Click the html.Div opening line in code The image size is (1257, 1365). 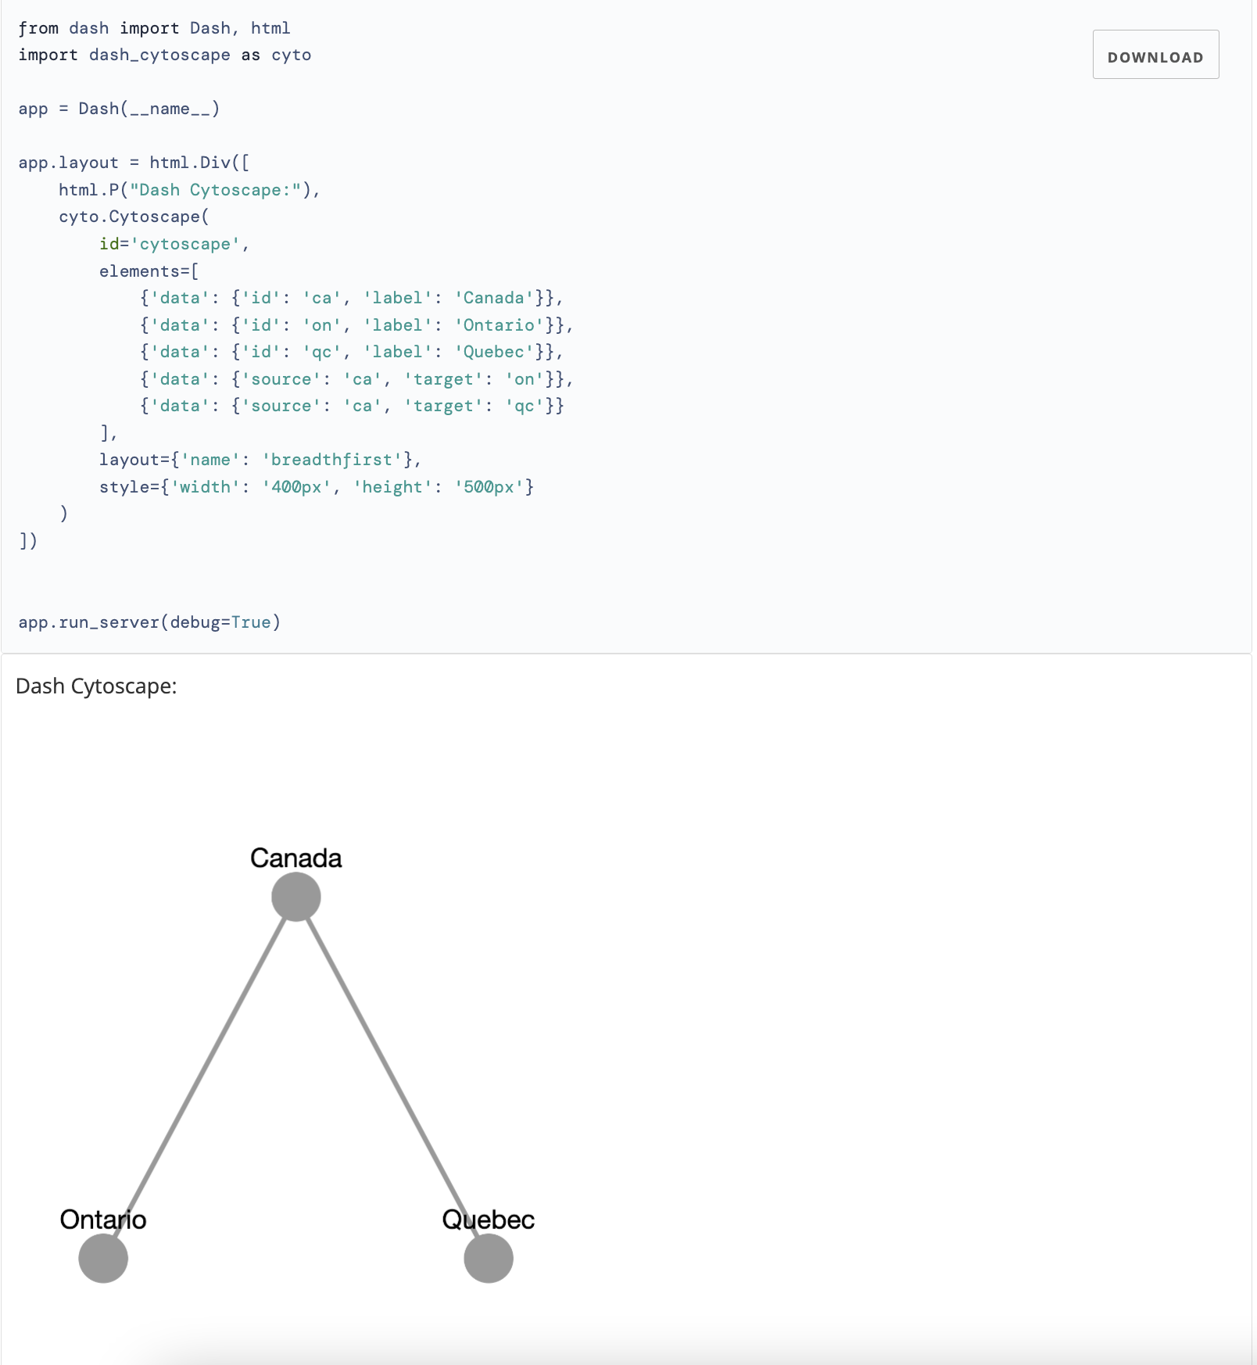(133, 162)
